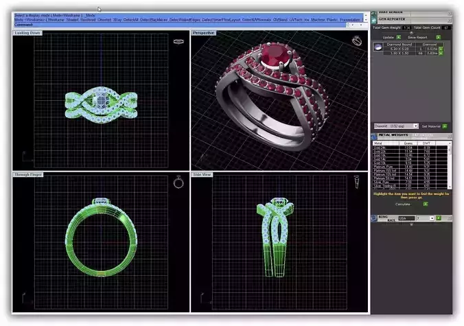Click the green Calculate arrow button

pyautogui.click(x=426, y=204)
